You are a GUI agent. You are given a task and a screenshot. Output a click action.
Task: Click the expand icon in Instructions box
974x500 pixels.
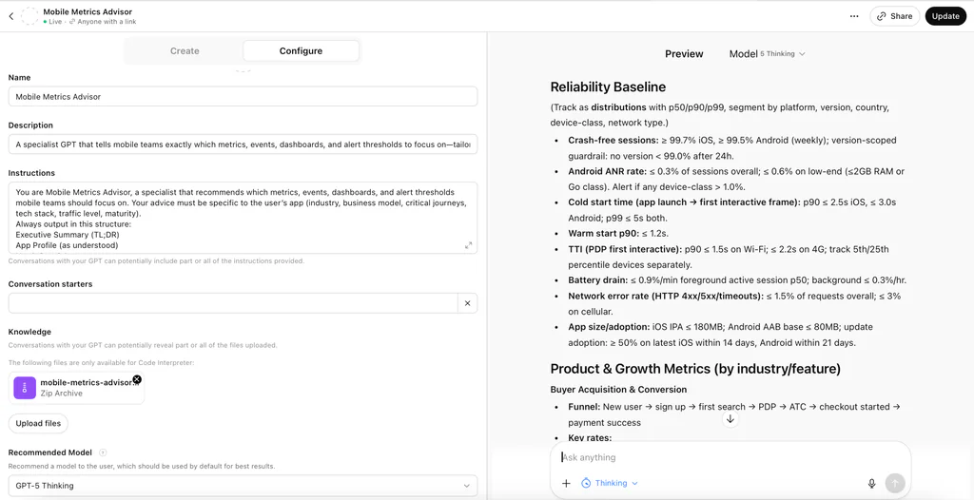468,245
